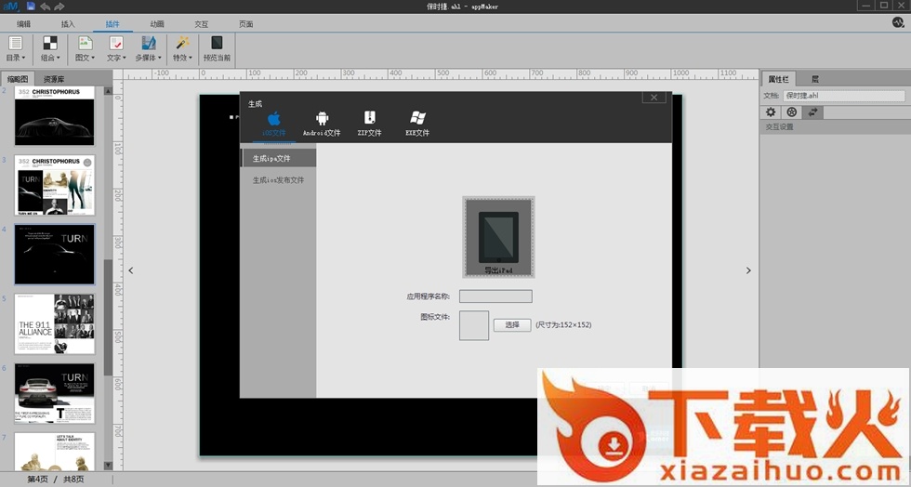Click the 导出iPad device icon
This screenshot has width=911, height=487.
coord(498,237)
